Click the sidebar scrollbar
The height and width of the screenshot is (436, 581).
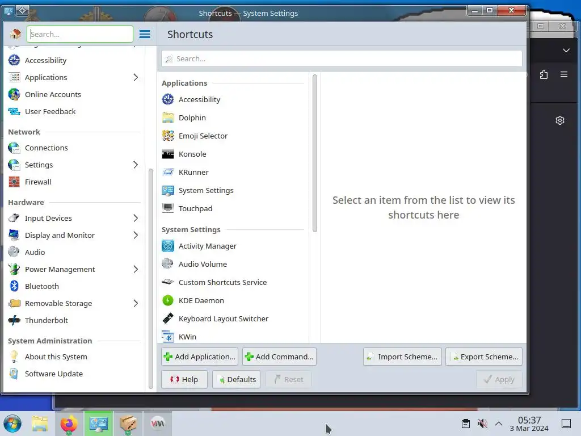[x=150, y=278]
